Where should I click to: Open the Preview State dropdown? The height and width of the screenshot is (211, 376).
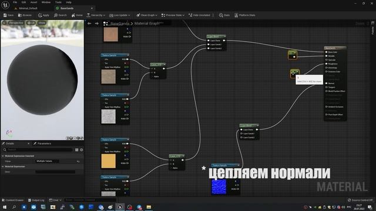(173, 15)
